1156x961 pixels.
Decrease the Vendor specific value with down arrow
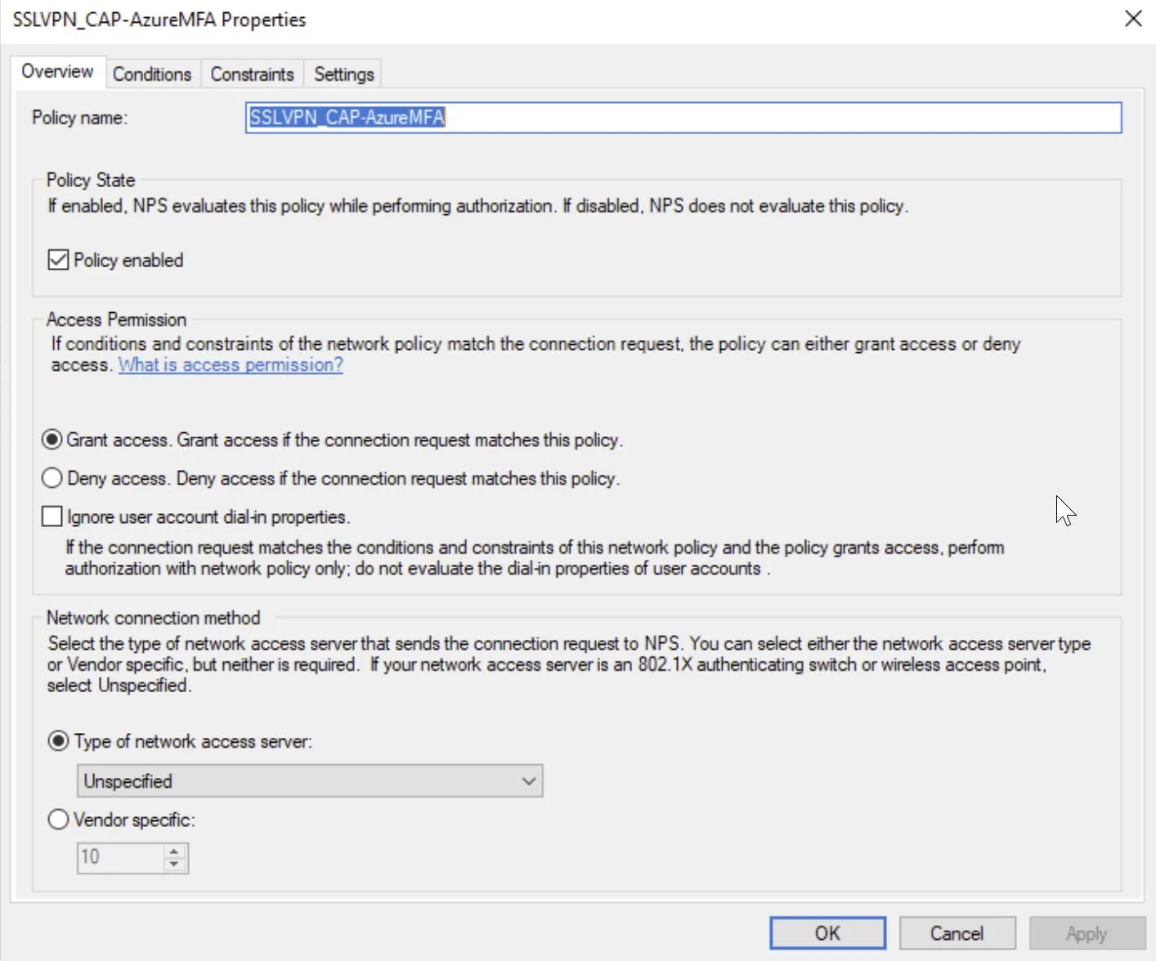(x=175, y=865)
